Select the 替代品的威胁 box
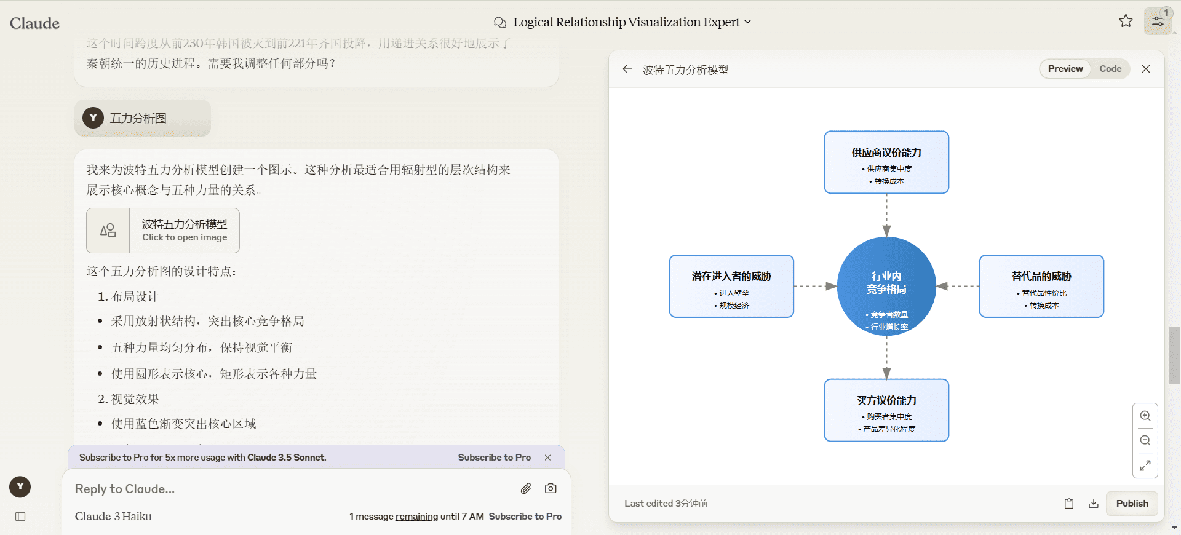 click(x=1041, y=287)
